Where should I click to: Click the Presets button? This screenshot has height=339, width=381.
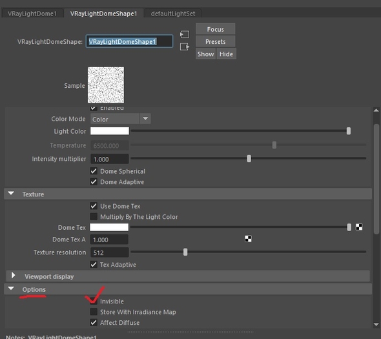tap(215, 41)
